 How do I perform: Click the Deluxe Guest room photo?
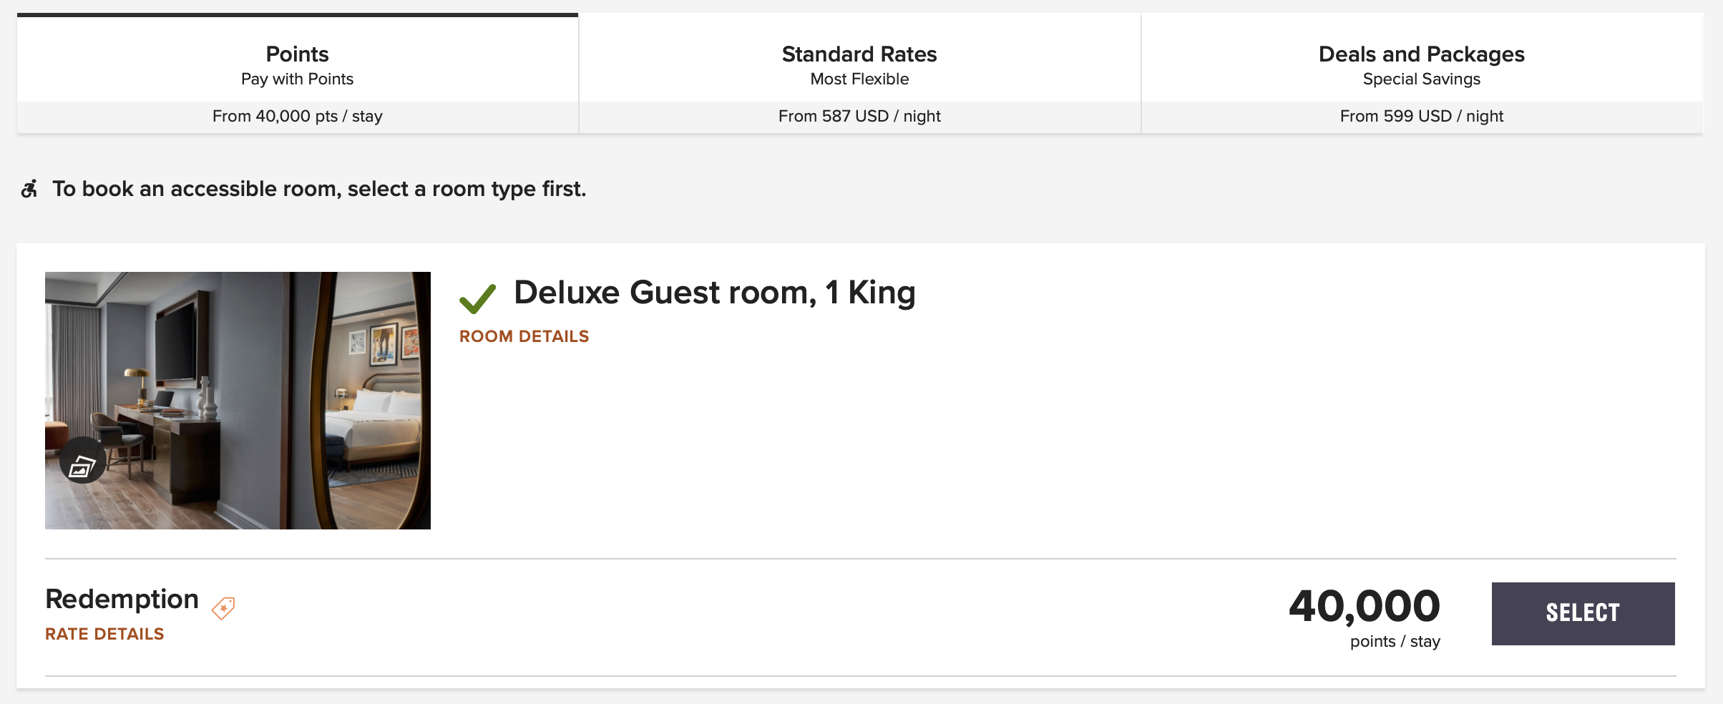coord(238,401)
